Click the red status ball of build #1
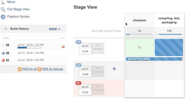This screenshot has height=99, width=196. point(3,60)
